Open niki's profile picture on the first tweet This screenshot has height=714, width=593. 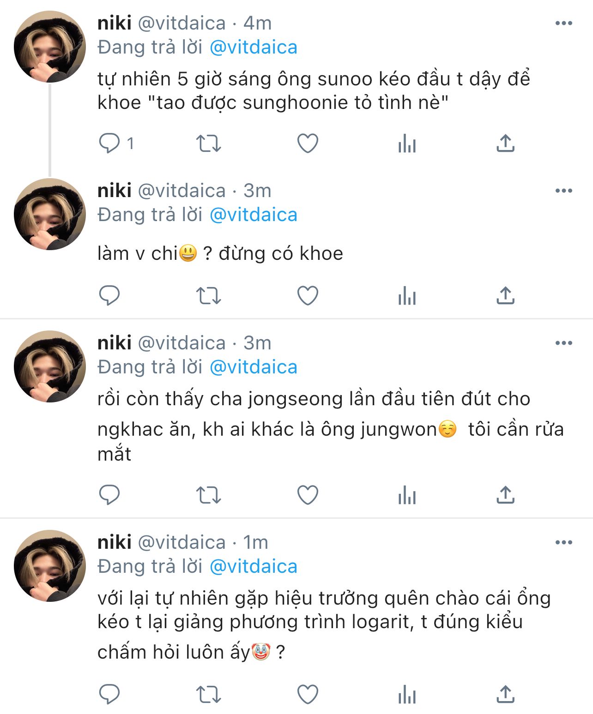click(50, 47)
